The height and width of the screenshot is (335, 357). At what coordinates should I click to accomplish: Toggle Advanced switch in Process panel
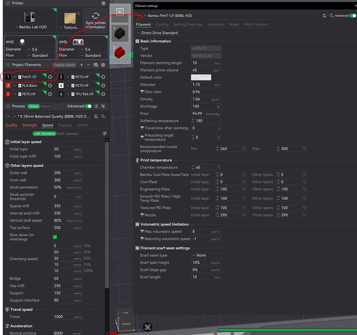89,106
